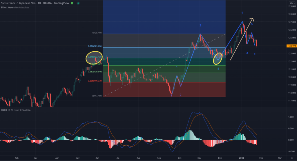Select Elliott wave label 4
Screen dimensions: 297x161
tap(218, 69)
